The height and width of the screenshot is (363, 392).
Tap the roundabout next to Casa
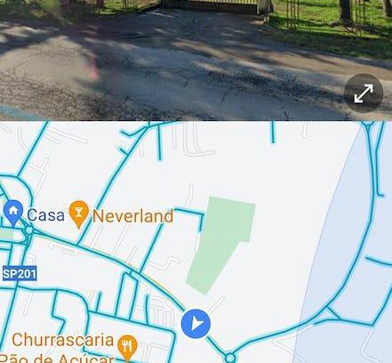pyautogui.click(x=29, y=230)
